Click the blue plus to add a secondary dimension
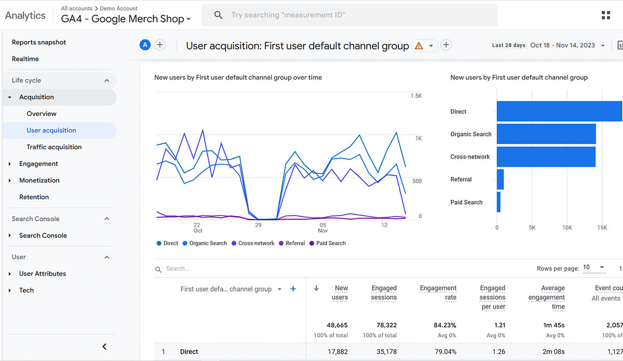 tap(293, 289)
